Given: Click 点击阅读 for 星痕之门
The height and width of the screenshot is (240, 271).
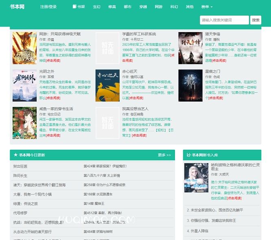Looking at the screenshot, I should point(216,98).
